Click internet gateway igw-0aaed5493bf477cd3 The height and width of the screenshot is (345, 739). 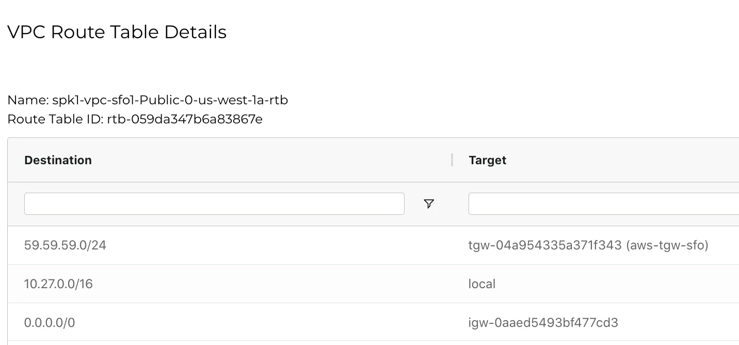tap(543, 322)
